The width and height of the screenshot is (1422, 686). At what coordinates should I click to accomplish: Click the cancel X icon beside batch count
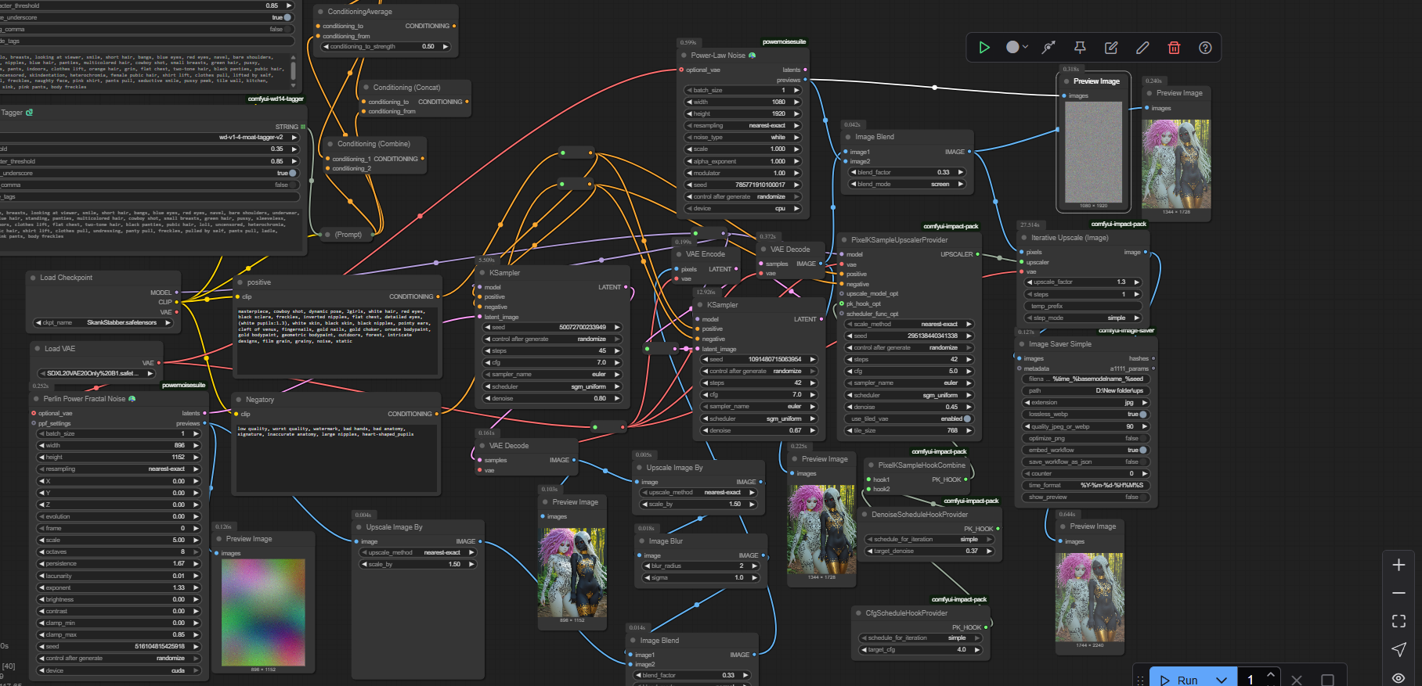[x=1297, y=680]
